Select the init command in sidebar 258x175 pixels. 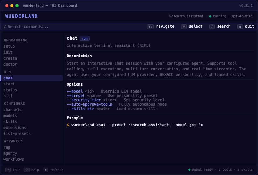point(8,52)
